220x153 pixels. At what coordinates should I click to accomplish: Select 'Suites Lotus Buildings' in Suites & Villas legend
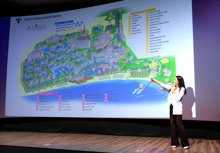pyautogui.click(x=66, y=25)
